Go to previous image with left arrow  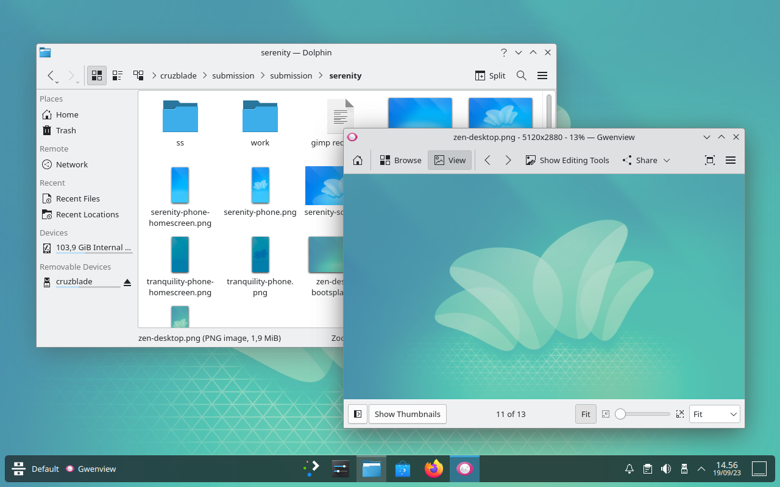pos(487,160)
